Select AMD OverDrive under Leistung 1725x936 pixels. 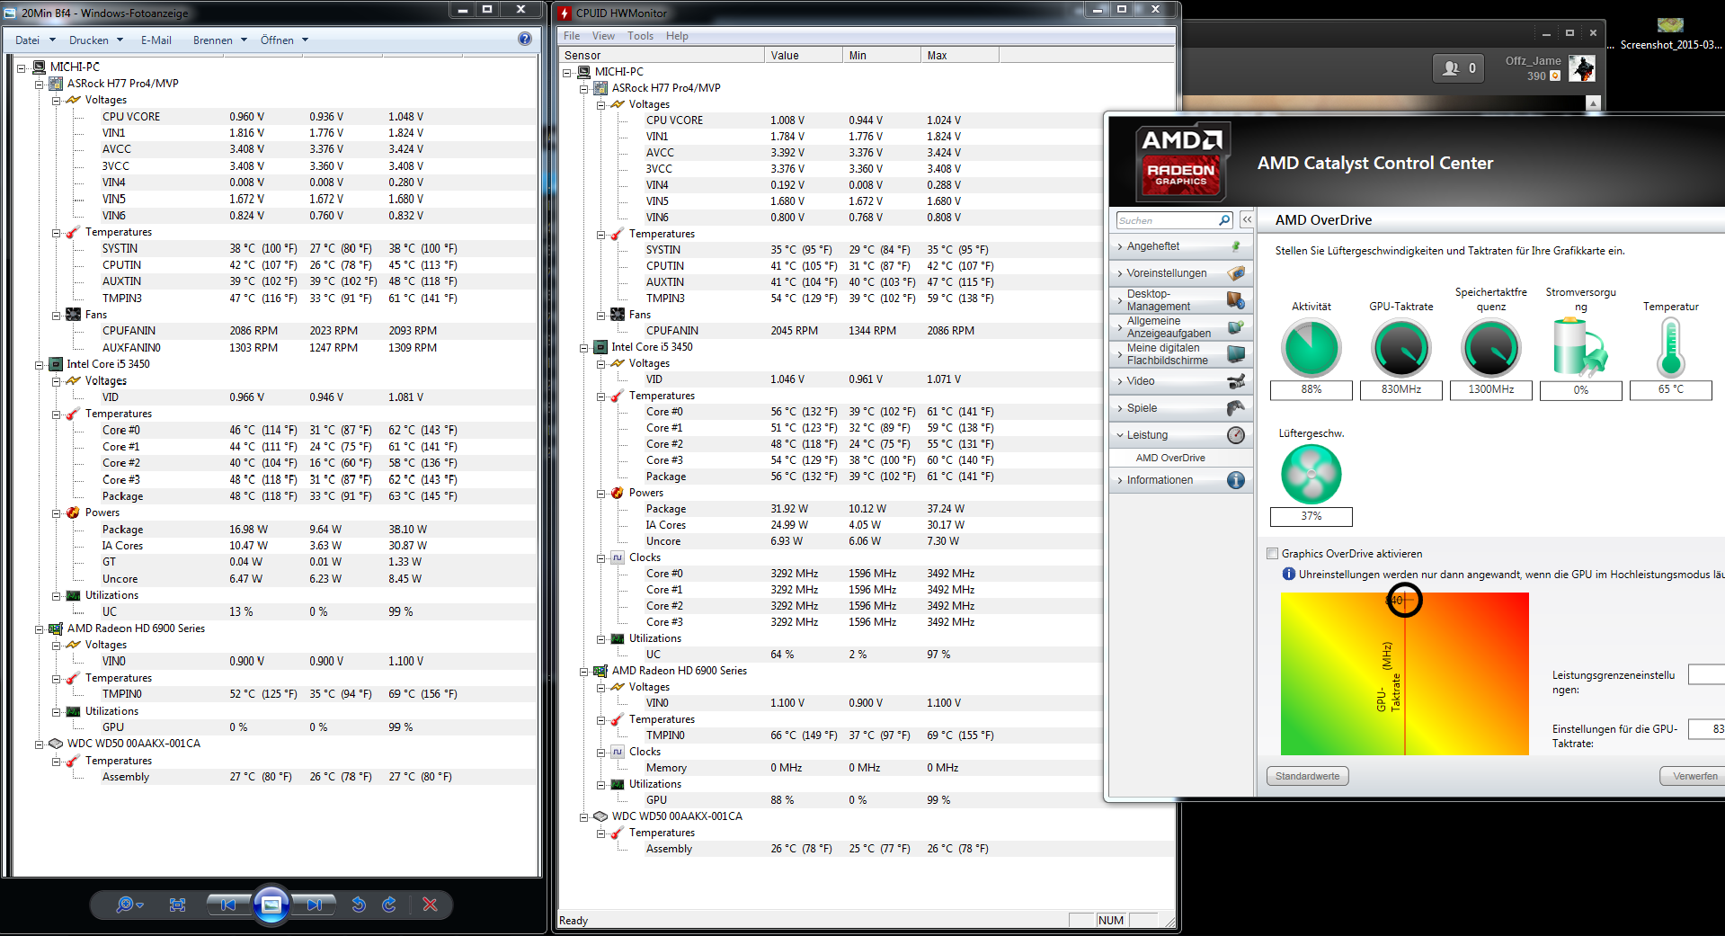(1170, 458)
